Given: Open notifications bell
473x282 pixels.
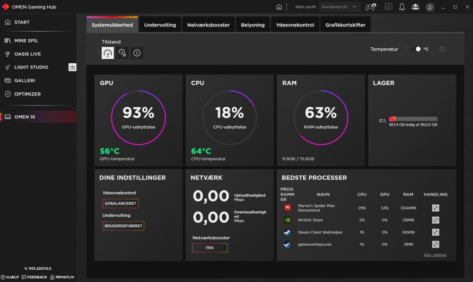Looking at the screenshot, I should click(402, 7).
